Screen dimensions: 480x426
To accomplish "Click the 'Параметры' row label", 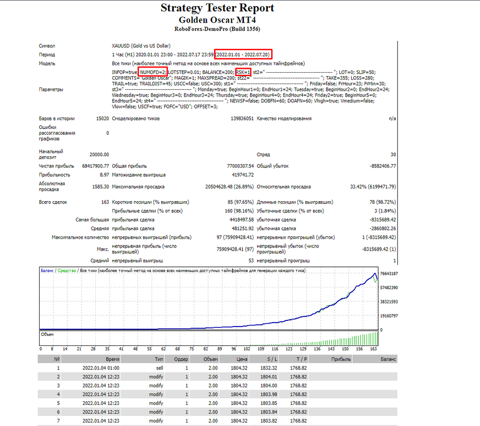I will point(51,90).
